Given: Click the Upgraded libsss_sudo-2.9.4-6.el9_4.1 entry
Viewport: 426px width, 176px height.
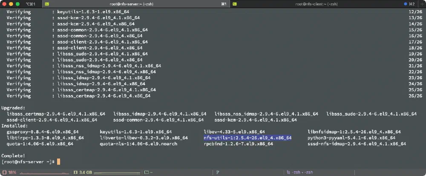Looking at the screenshot, I should [x=371, y=114].
